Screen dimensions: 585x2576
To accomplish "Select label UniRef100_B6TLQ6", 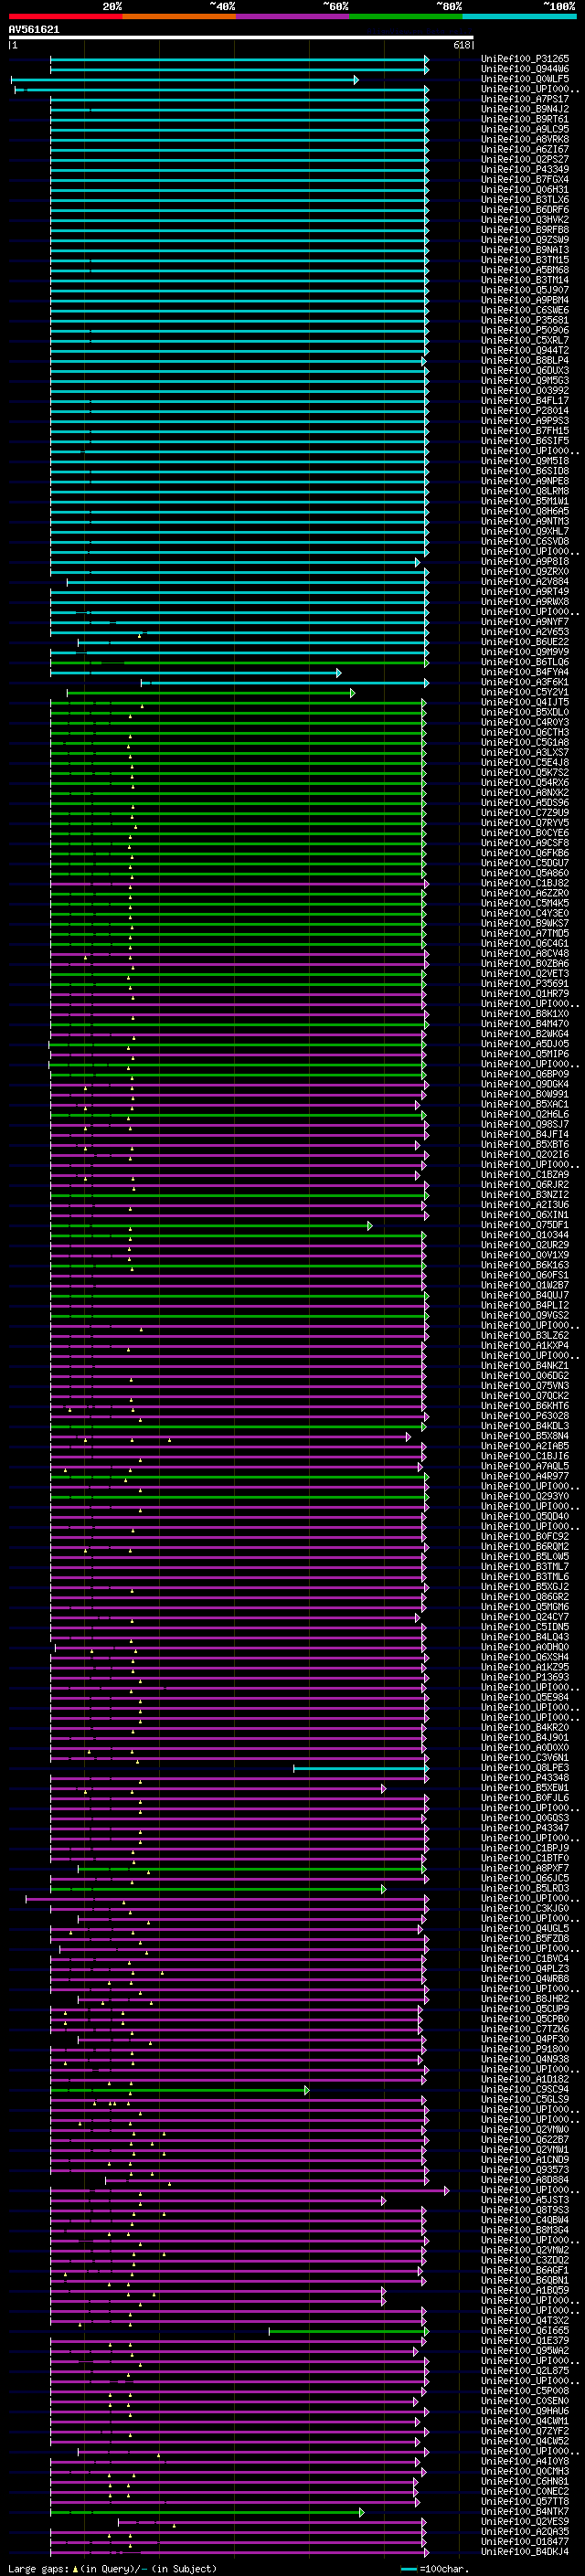I will pos(525,662).
